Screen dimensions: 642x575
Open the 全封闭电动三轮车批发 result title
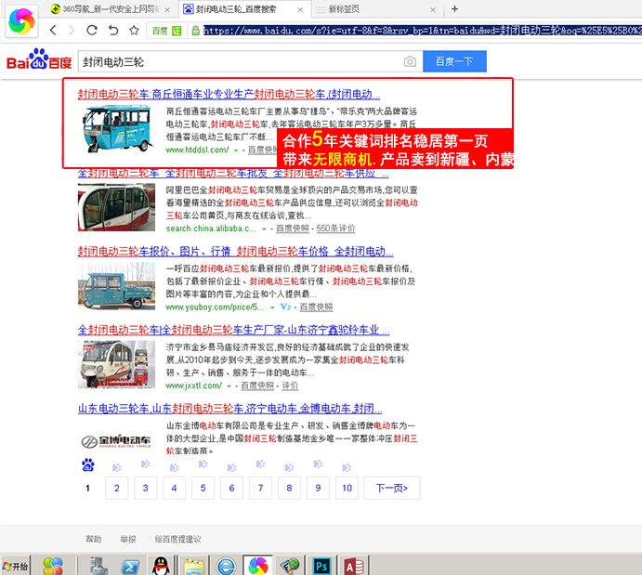pyautogui.click(x=233, y=174)
